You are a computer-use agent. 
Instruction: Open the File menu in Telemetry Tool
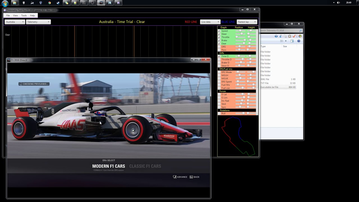coord(8,15)
